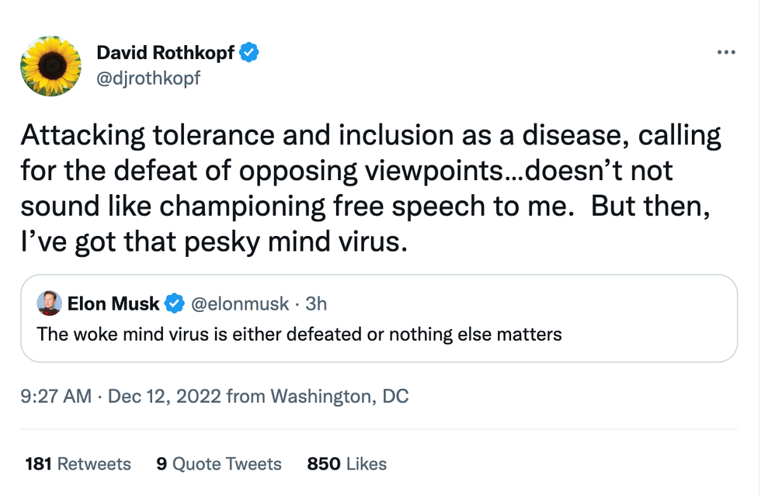View the 850 Likes list

click(x=347, y=464)
